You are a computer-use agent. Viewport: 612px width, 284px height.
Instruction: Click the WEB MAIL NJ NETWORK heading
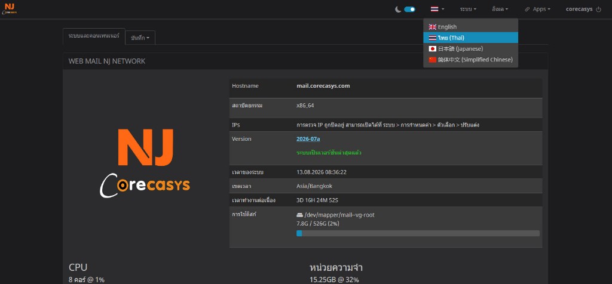(107, 61)
